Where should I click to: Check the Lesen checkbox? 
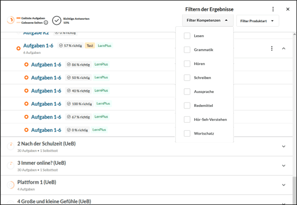point(187,36)
